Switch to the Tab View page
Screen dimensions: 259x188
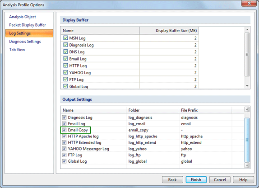click(17, 50)
